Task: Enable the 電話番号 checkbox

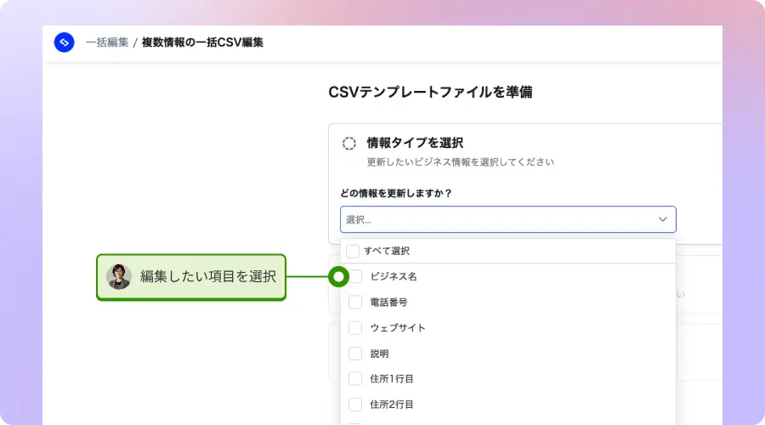Action: [x=355, y=302]
